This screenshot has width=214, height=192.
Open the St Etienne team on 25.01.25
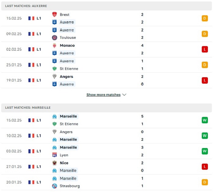(69, 69)
